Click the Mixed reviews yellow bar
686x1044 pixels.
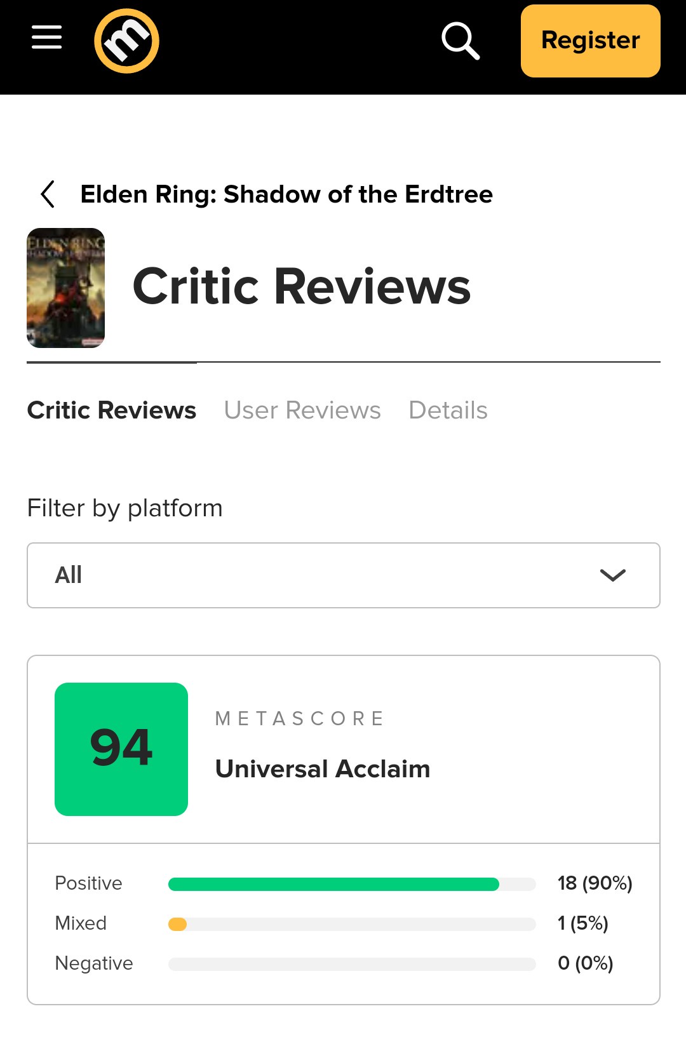tap(178, 924)
